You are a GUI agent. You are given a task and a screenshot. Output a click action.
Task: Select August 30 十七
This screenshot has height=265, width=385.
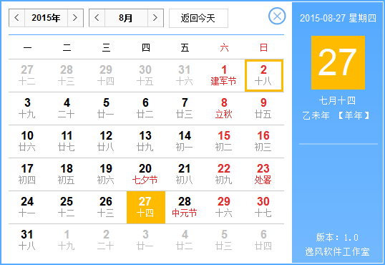pyautogui.click(x=263, y=207)
